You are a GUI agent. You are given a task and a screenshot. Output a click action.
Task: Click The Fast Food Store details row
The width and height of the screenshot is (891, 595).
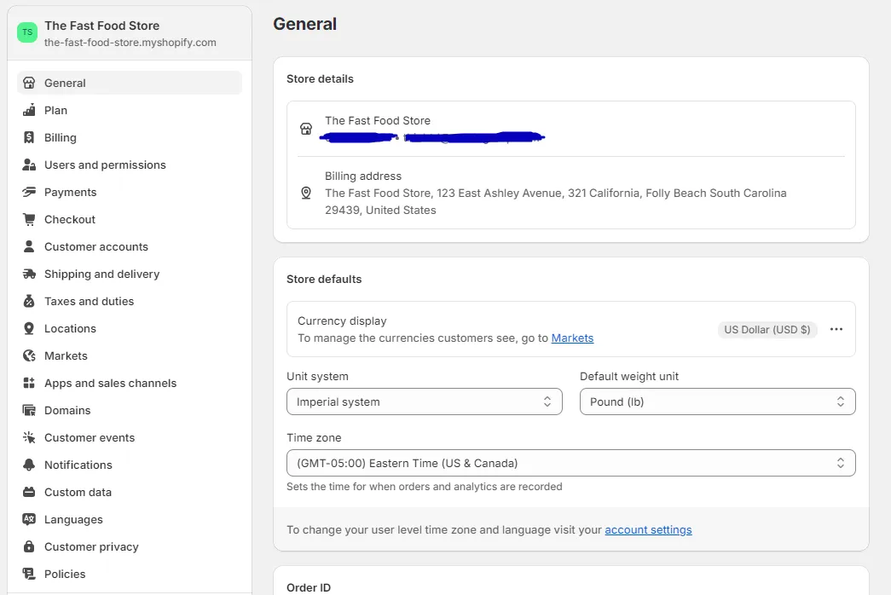pyautogui.click(x=571, y=129)
